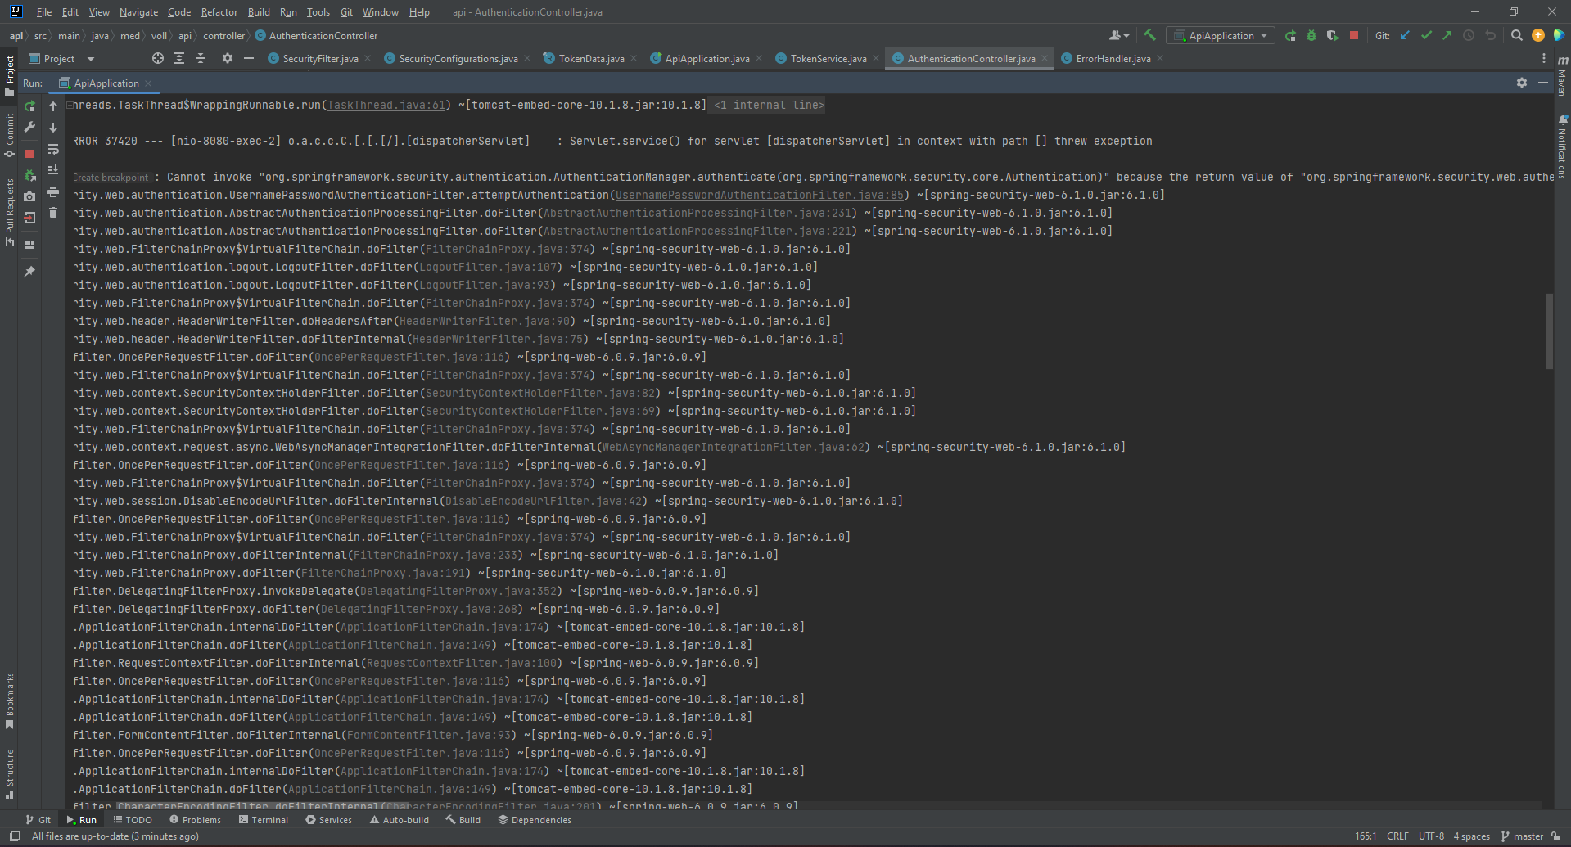Stop the application using top toolbar stop
This screenshot has height=847, width=1571.
pos(1354,35)
